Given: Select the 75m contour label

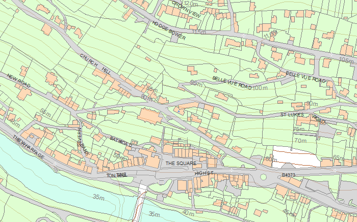Looking at the screenshot, I should tap(299, 129).
